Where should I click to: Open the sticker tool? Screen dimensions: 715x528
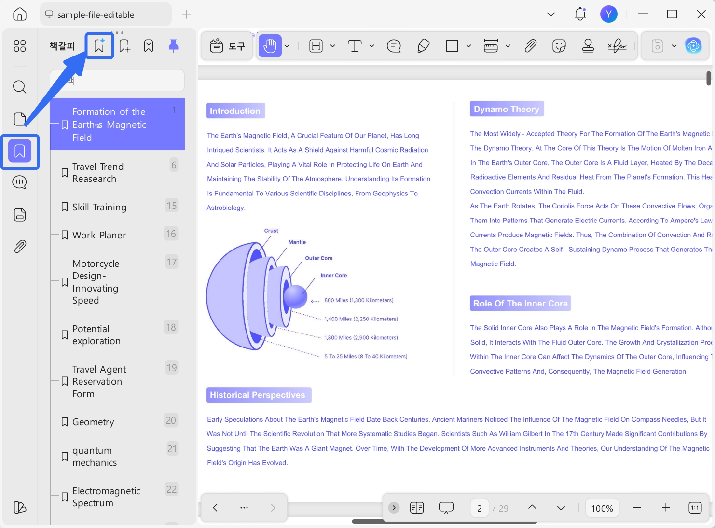point(559,46)
